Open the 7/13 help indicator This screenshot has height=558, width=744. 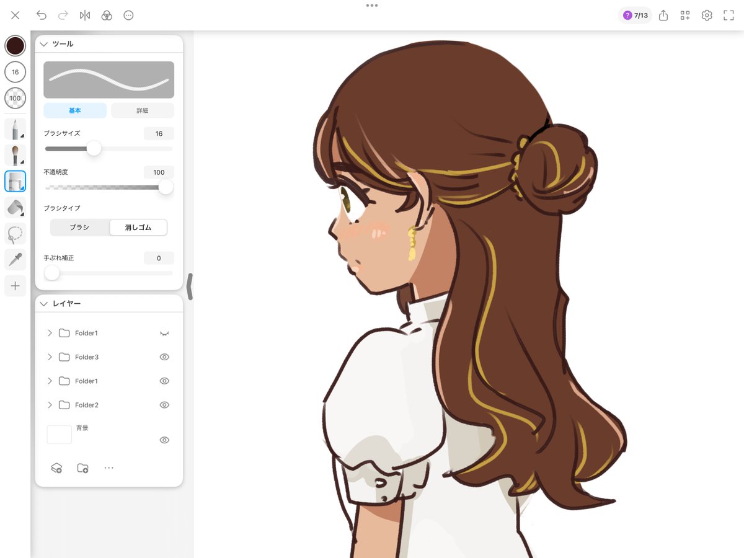[635, 15]
